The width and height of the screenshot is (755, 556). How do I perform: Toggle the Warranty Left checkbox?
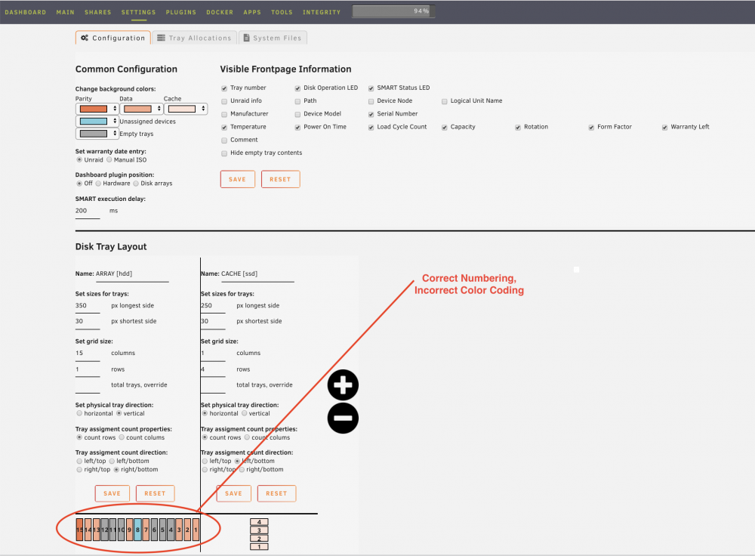(x=665, y=127)
